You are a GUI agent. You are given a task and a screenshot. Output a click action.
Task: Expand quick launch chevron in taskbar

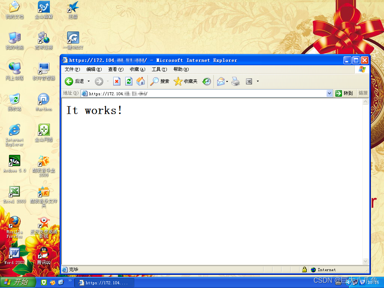coord(70,280)
